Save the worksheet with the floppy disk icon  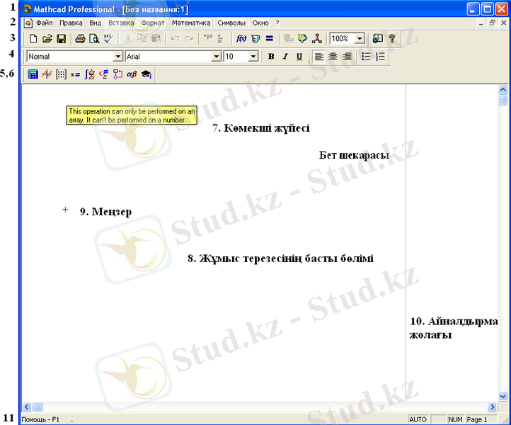tap(62, 39)
